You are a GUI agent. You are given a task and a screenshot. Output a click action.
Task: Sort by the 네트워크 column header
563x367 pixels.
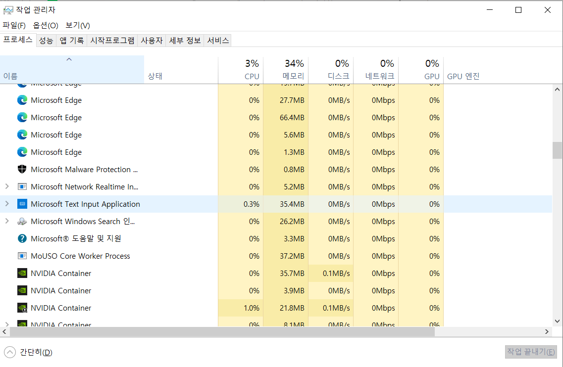click(x=376, y=70)
